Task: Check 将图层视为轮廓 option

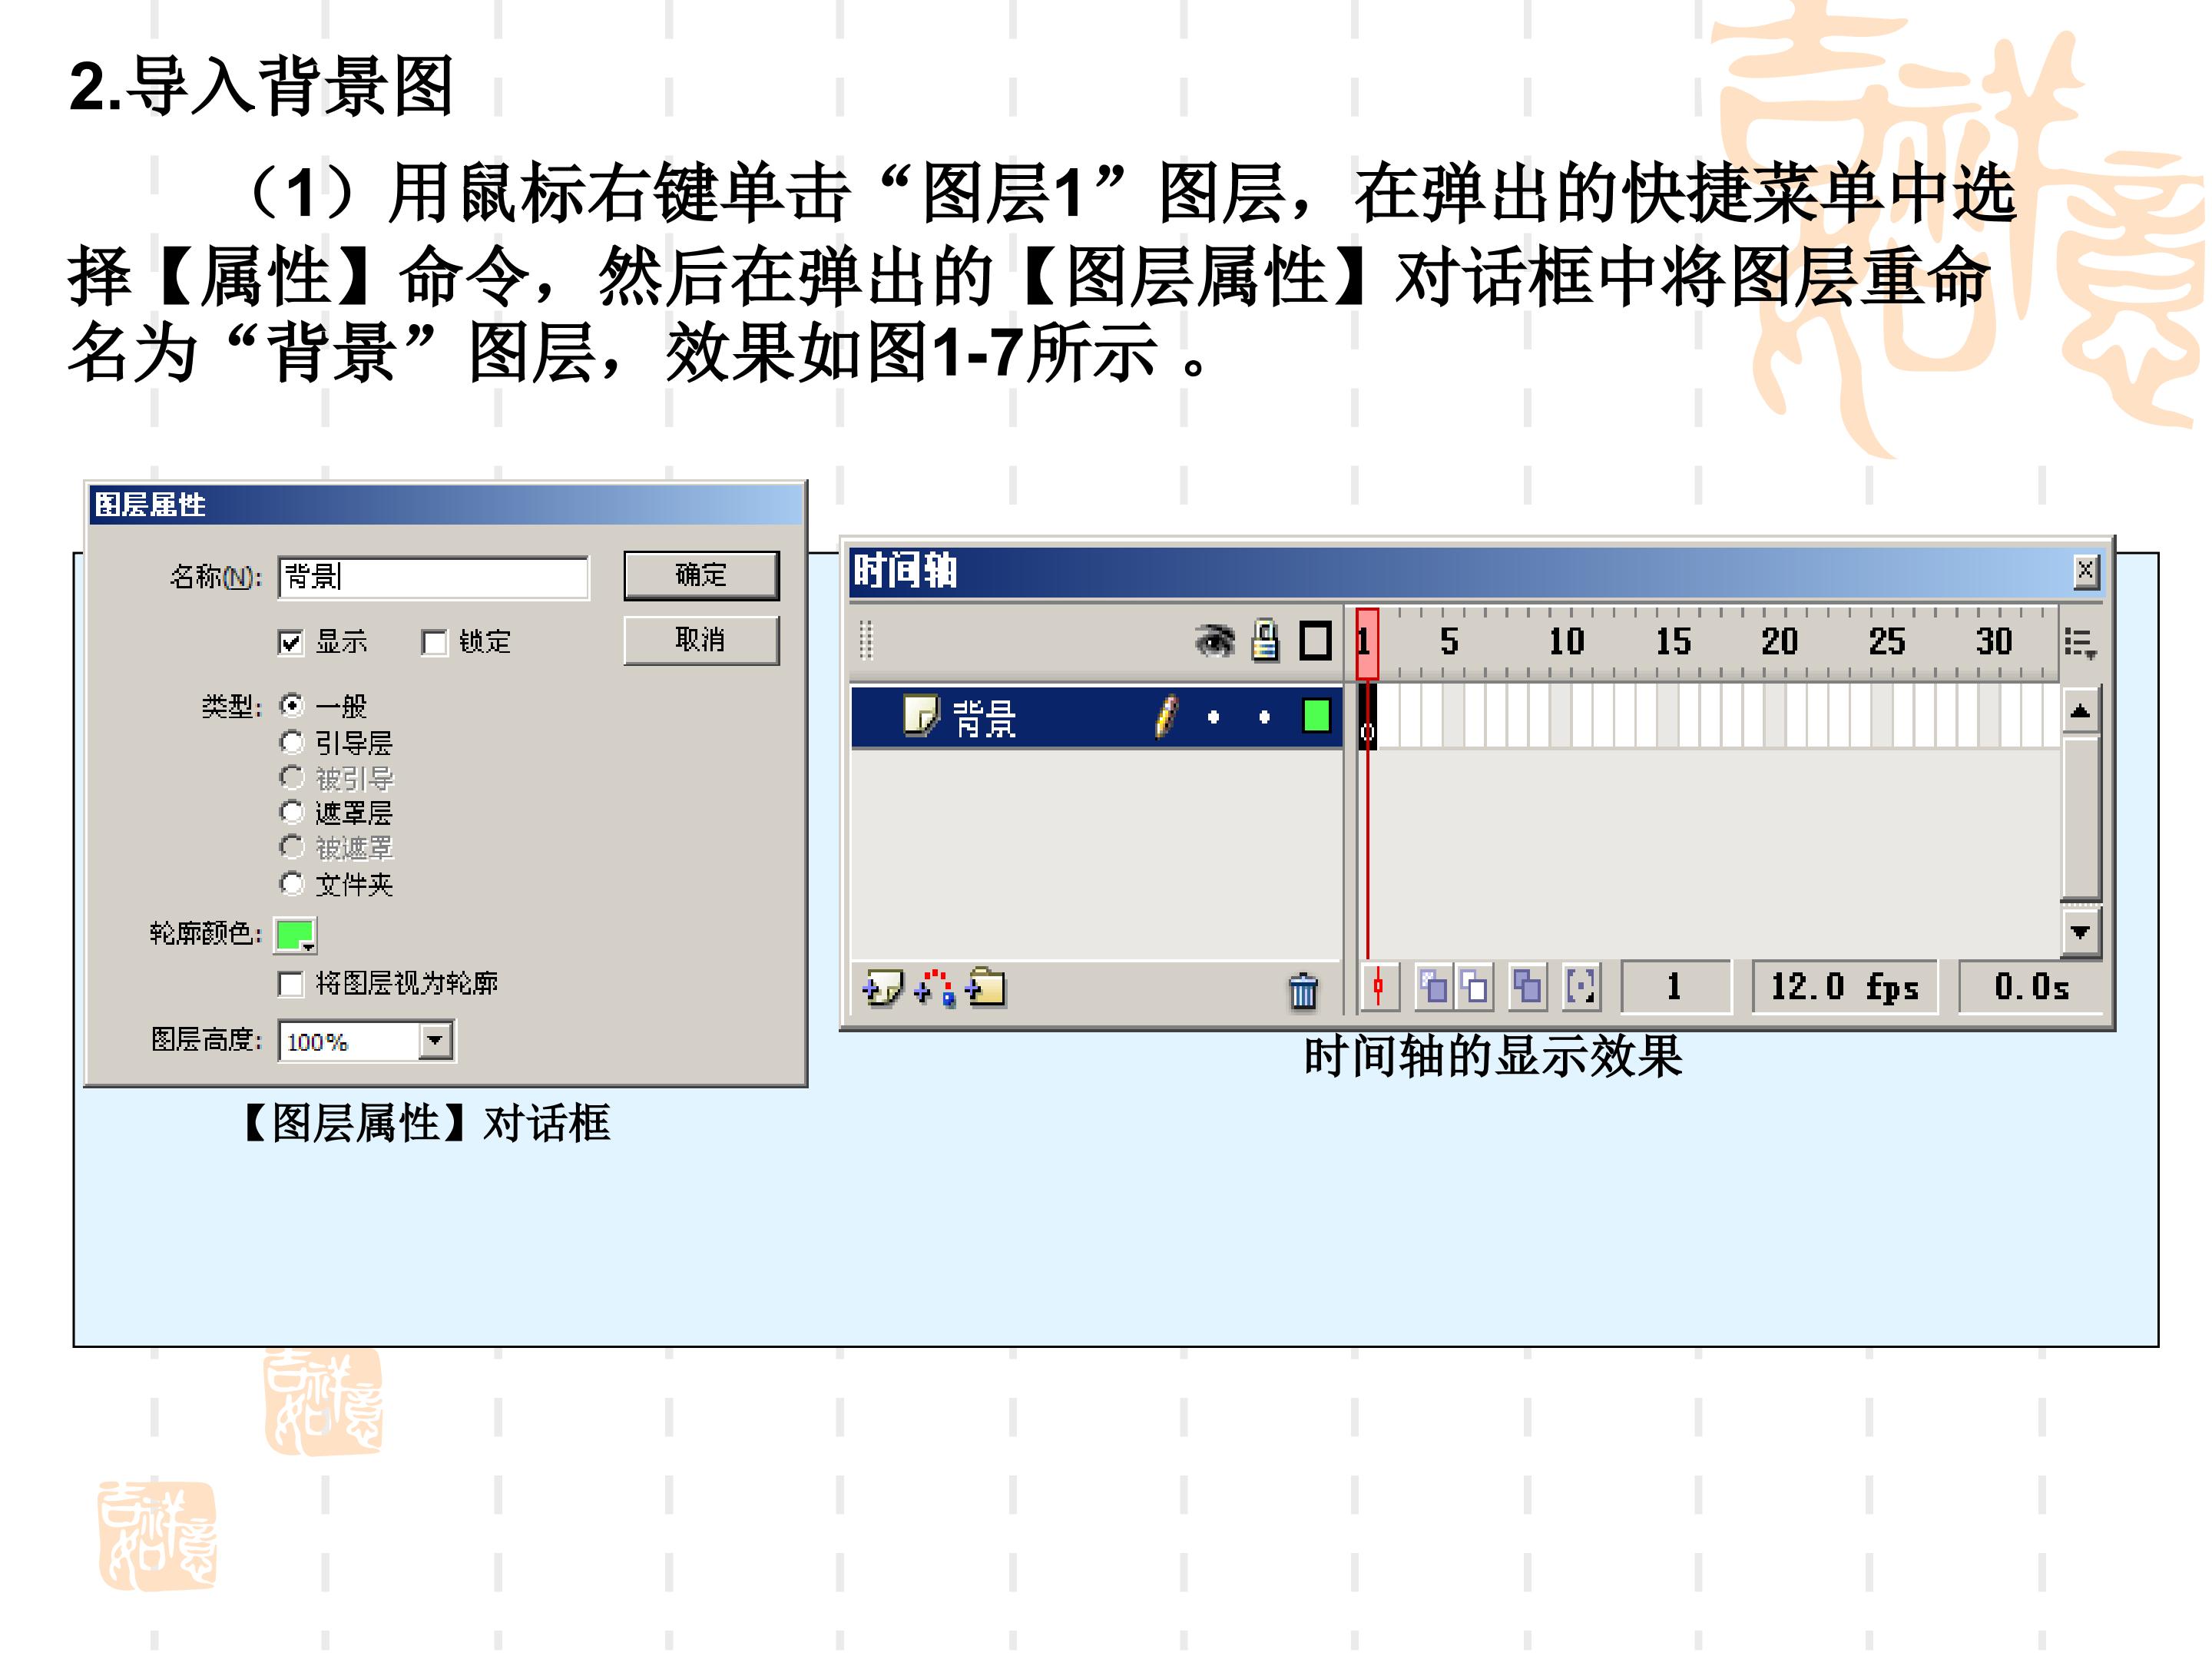Action: [x=290, y=984]
